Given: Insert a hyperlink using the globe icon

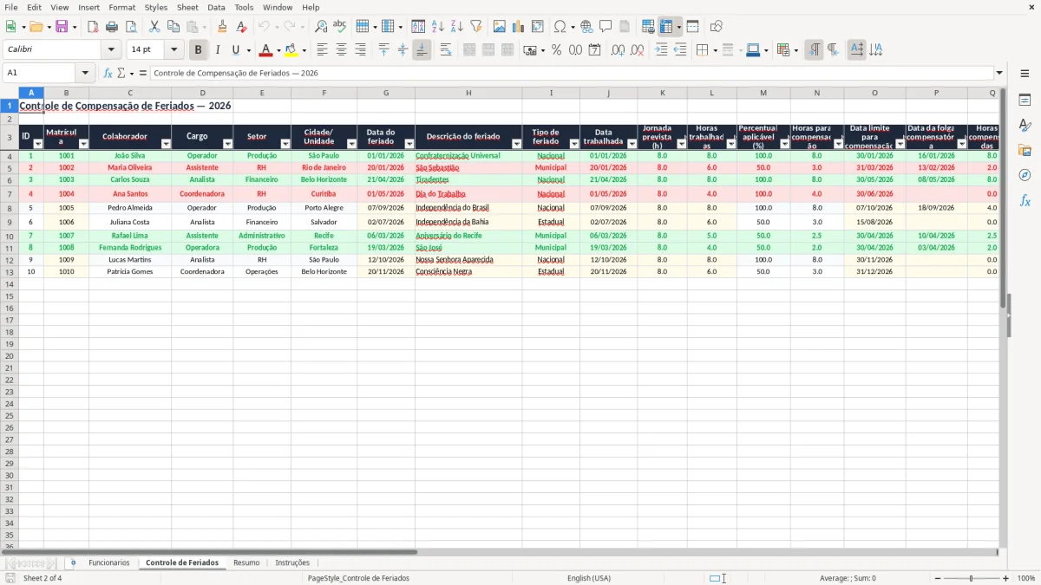Looking at the screenshot, I should click(x=587, y=27).
